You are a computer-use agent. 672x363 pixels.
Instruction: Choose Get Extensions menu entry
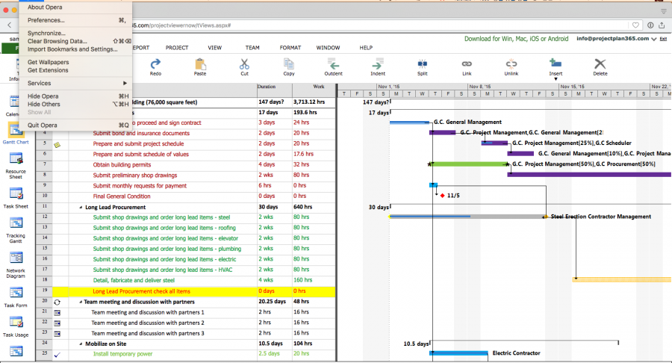pos(75,70)
